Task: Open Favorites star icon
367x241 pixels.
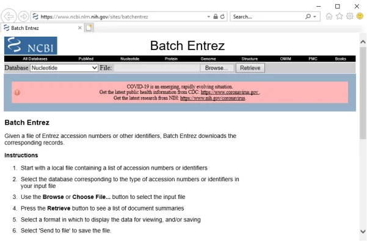Action: [x=340, y=16]
